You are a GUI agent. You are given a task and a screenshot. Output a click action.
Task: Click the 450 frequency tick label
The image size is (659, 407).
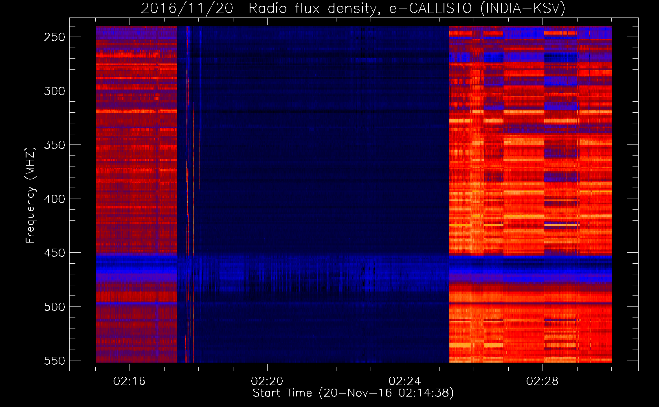point(55,253)
